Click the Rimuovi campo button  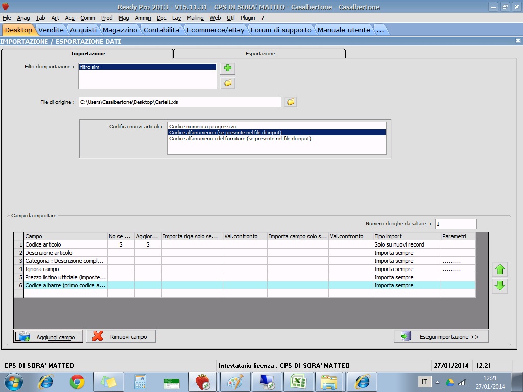point(122,337)
